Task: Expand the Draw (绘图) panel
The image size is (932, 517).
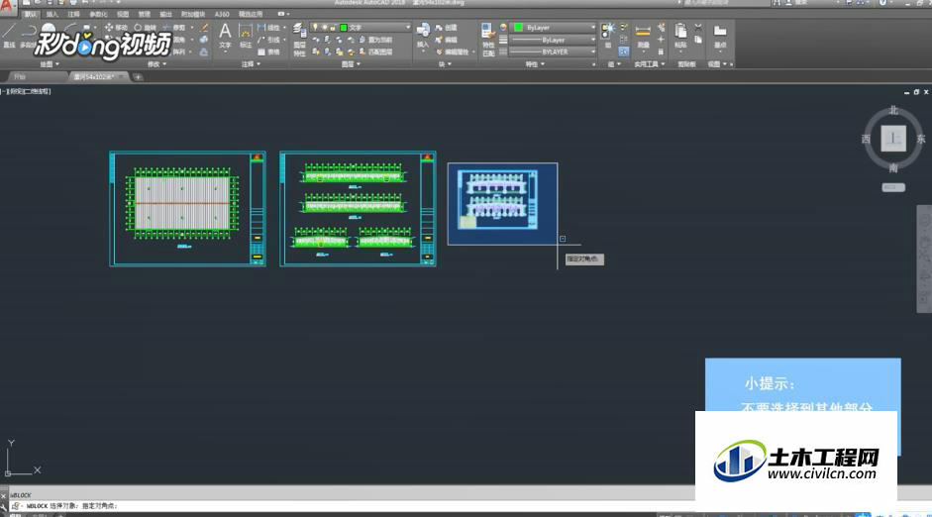Action: click(50, 64)
